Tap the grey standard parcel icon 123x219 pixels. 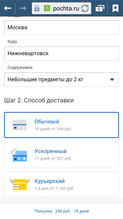pyautogui.click(x=20, y=125)
